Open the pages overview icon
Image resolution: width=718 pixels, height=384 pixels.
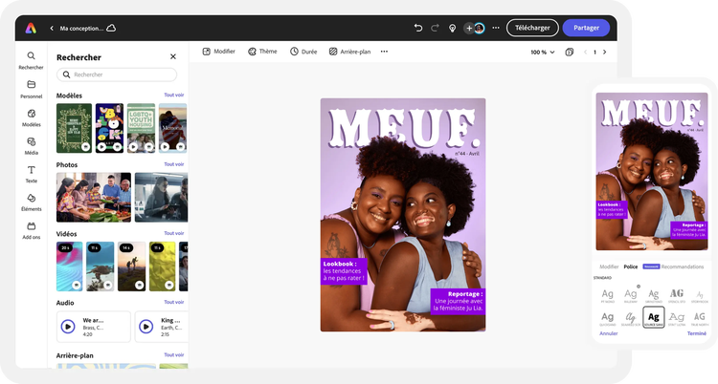[570, 53]
